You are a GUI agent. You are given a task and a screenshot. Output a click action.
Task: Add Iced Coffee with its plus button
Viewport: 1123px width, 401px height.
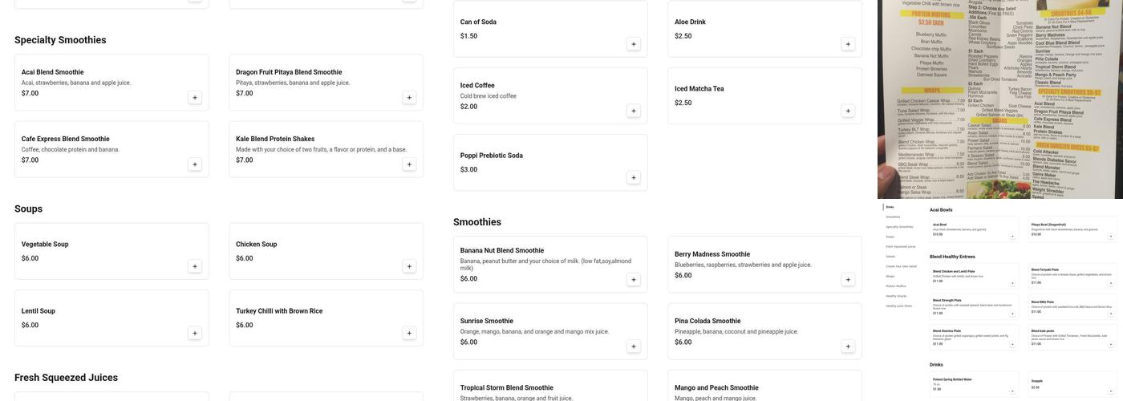634,111
